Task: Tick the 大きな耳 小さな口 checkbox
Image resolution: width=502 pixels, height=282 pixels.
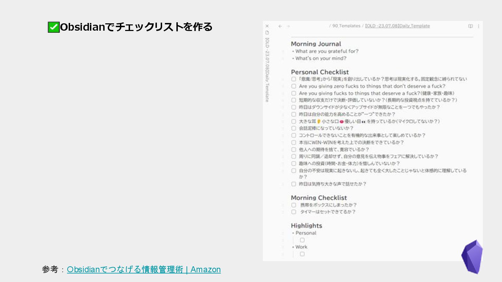Action: click(x=294, y=122)
